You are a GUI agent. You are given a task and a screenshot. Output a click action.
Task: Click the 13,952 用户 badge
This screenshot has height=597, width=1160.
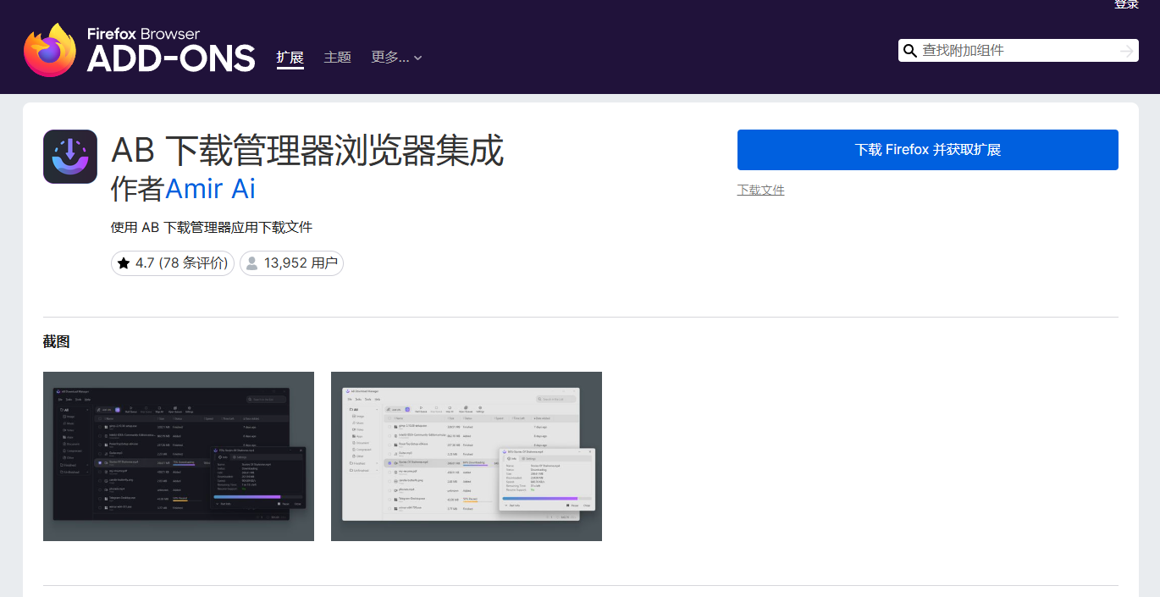(x=291, y=263)
